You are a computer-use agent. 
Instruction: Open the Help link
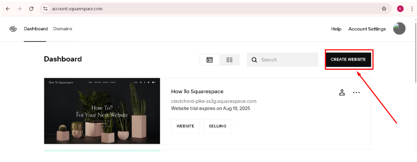pyautogui.click(x=336, y=29)
